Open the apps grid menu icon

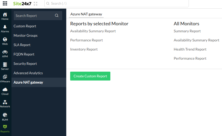click(x=5, y=4)
